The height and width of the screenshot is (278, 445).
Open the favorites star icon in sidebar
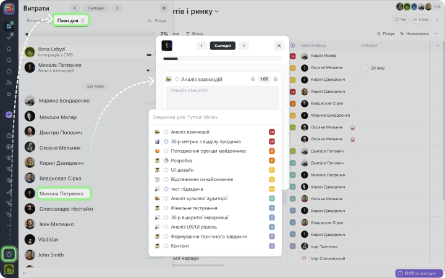click(x=9, y=94)
